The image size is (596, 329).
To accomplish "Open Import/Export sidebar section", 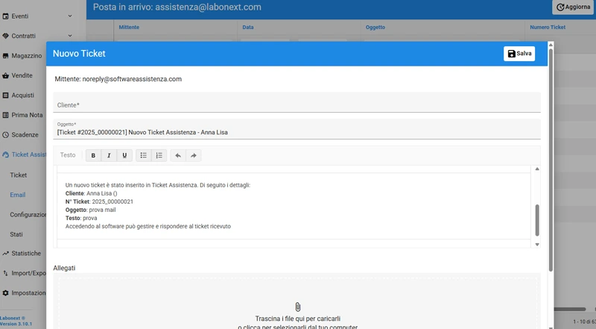I will (28, 273).
